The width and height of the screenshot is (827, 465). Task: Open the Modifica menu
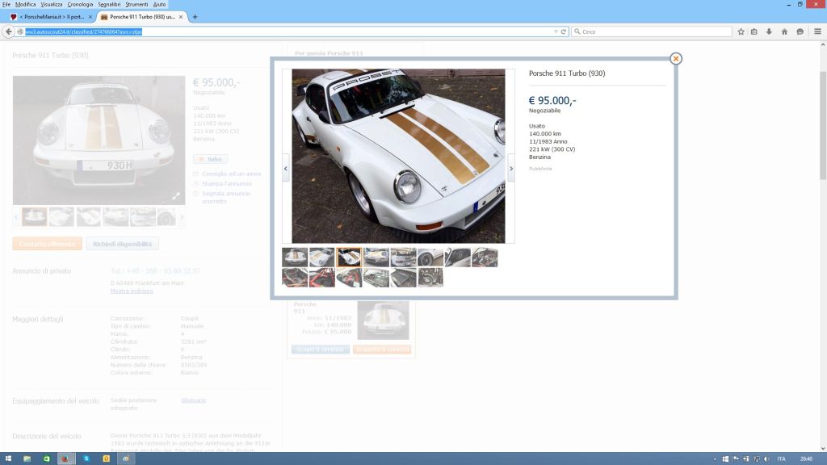[x=25, y=4]
